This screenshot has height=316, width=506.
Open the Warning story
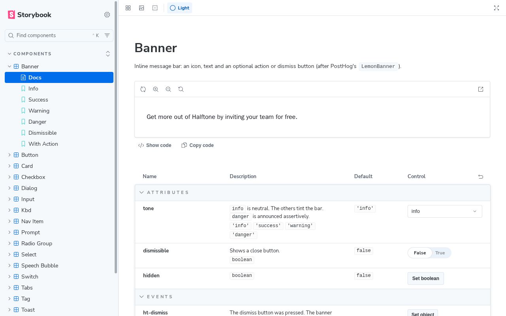(59, 111)
